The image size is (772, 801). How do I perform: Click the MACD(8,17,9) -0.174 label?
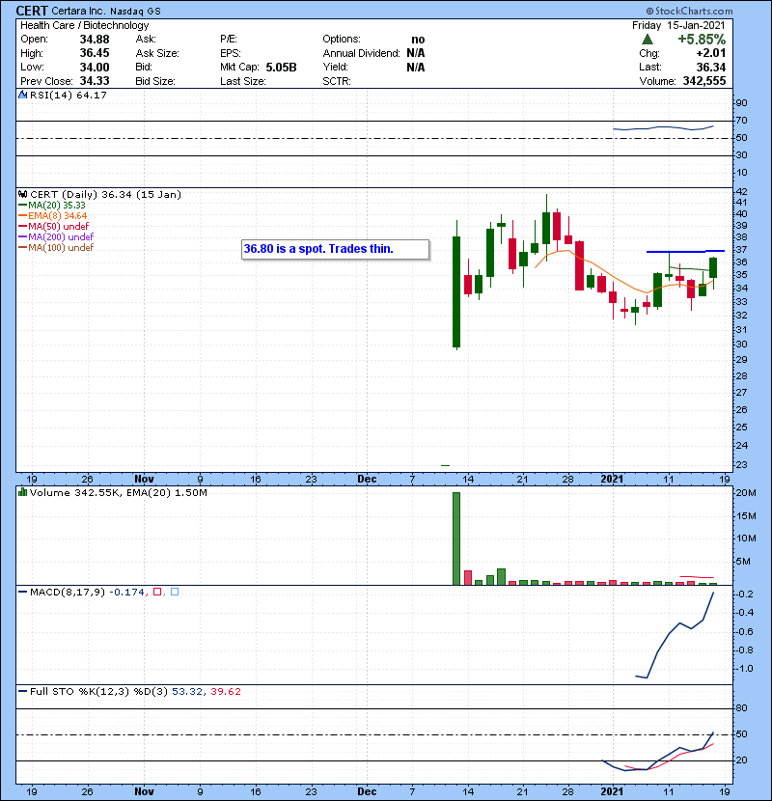[82, 593]
